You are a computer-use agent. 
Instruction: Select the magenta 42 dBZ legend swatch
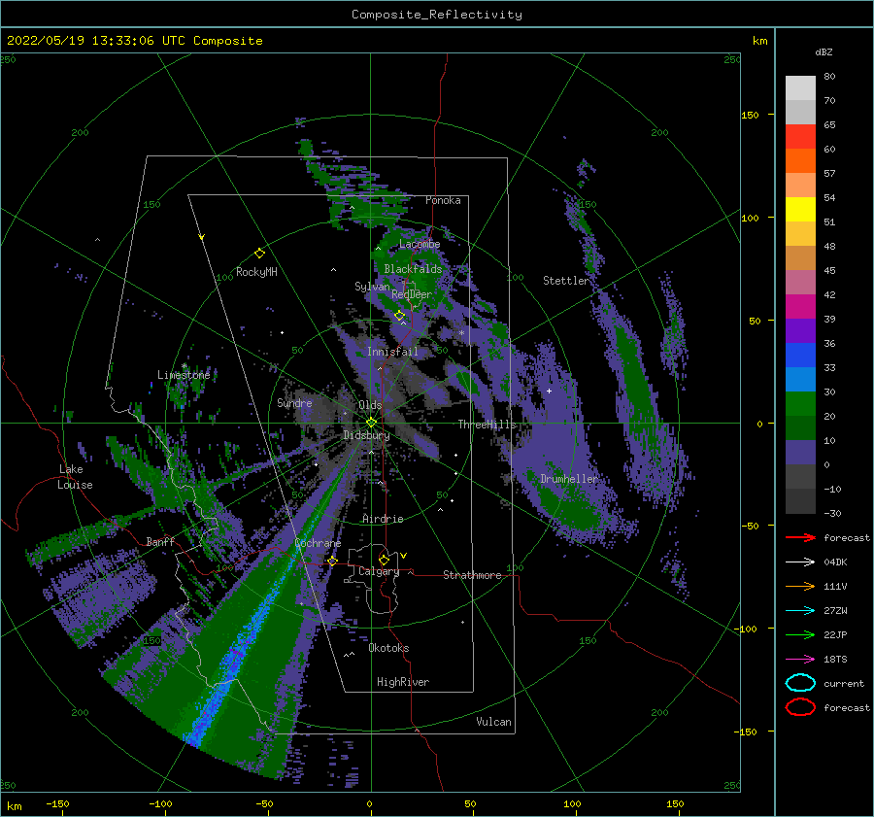[800, 306]
